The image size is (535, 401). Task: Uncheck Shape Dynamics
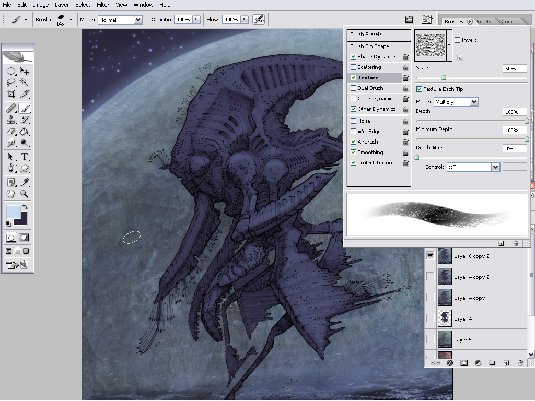pos(354,56)
